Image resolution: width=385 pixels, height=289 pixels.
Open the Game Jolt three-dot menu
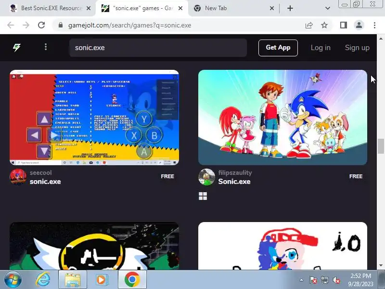point(46,47)
